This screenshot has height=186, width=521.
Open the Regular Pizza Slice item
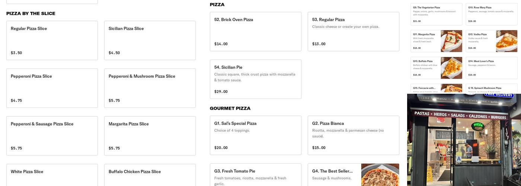pyautogui.click(x=52, y=40)
